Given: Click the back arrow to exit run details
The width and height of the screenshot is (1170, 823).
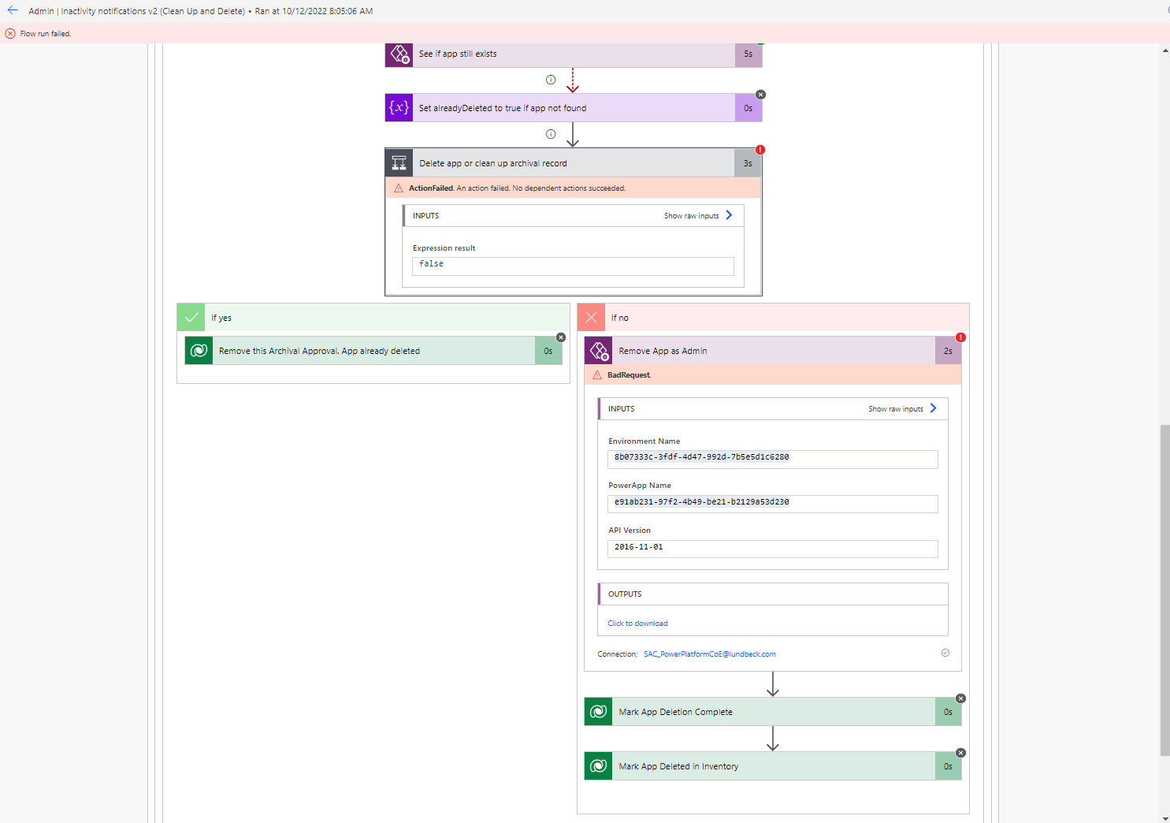Looking at the screenshot, I should coord(12,10).
